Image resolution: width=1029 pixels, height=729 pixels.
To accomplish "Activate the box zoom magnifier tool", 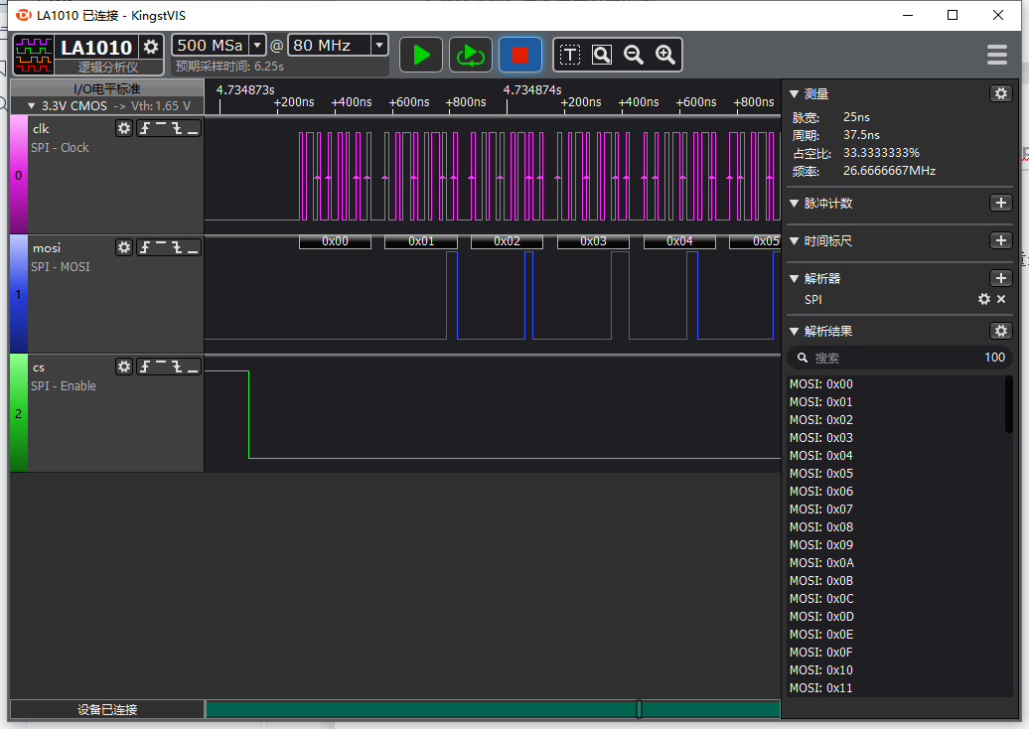I will [601, 55].
